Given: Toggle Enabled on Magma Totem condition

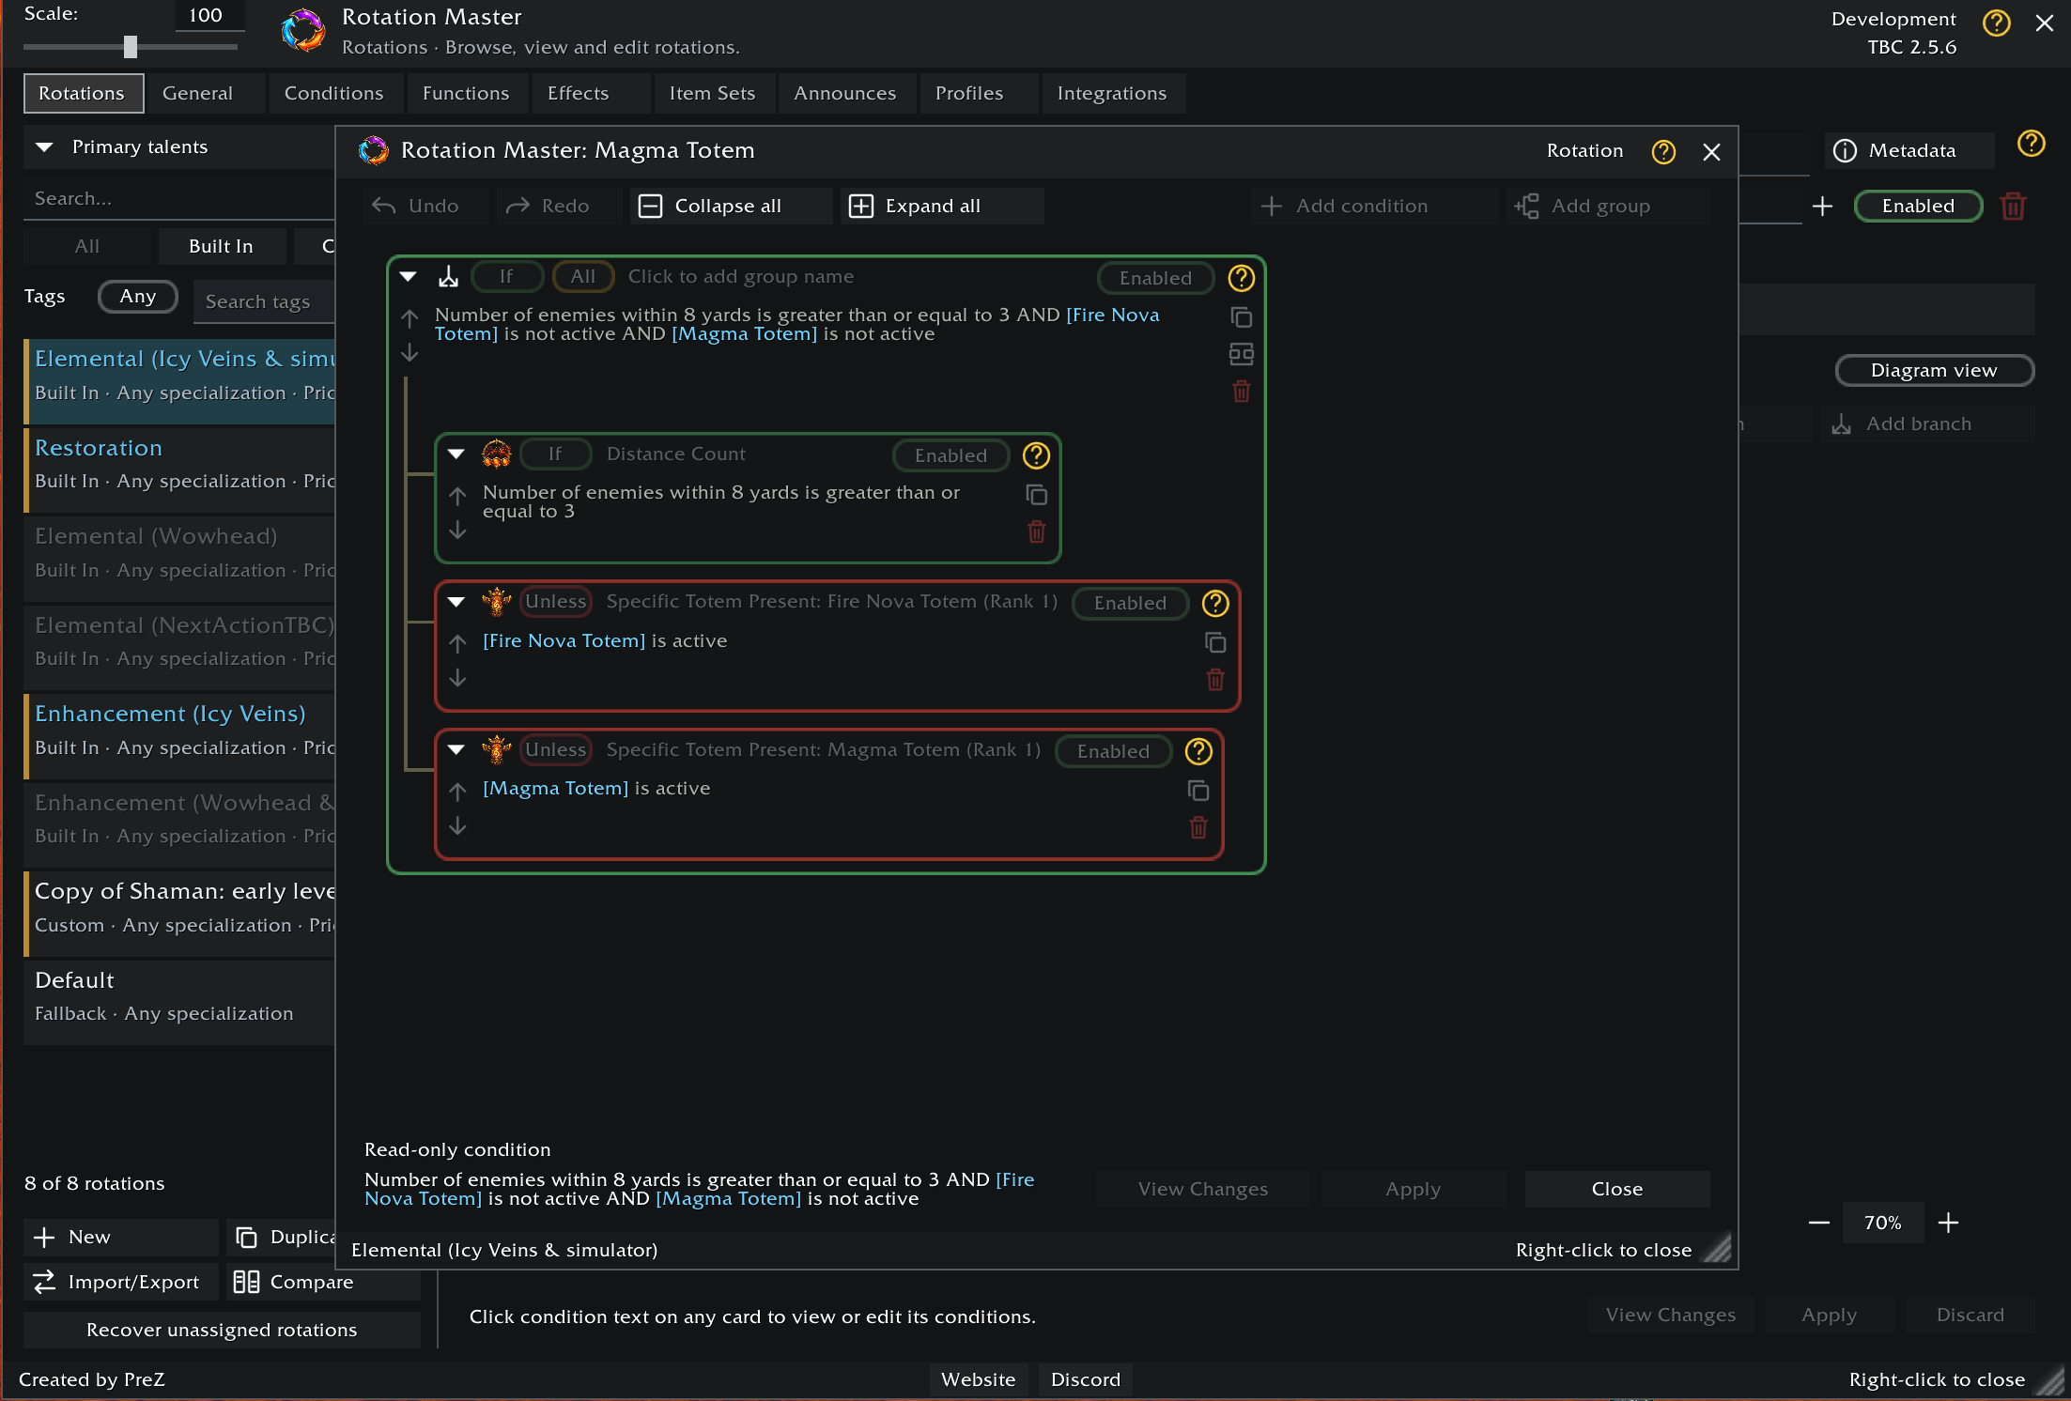Looking at the screenshot, I should pyautogui.click(x=1113, y=751).
